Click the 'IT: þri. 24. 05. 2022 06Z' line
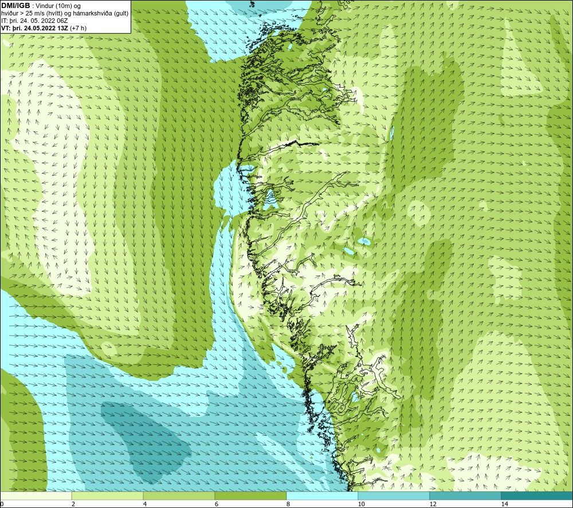Image resolution: width=573 pixels, height=508 pixels. (35, 21)
